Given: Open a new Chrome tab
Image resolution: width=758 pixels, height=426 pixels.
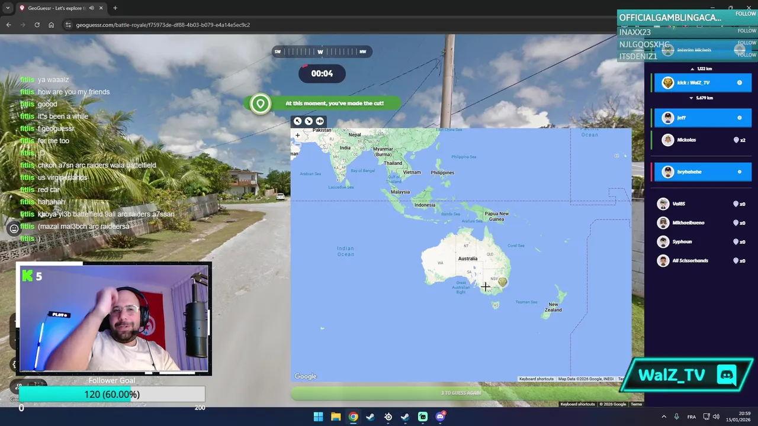Looking at the screenshot, I should coord(115,8).
